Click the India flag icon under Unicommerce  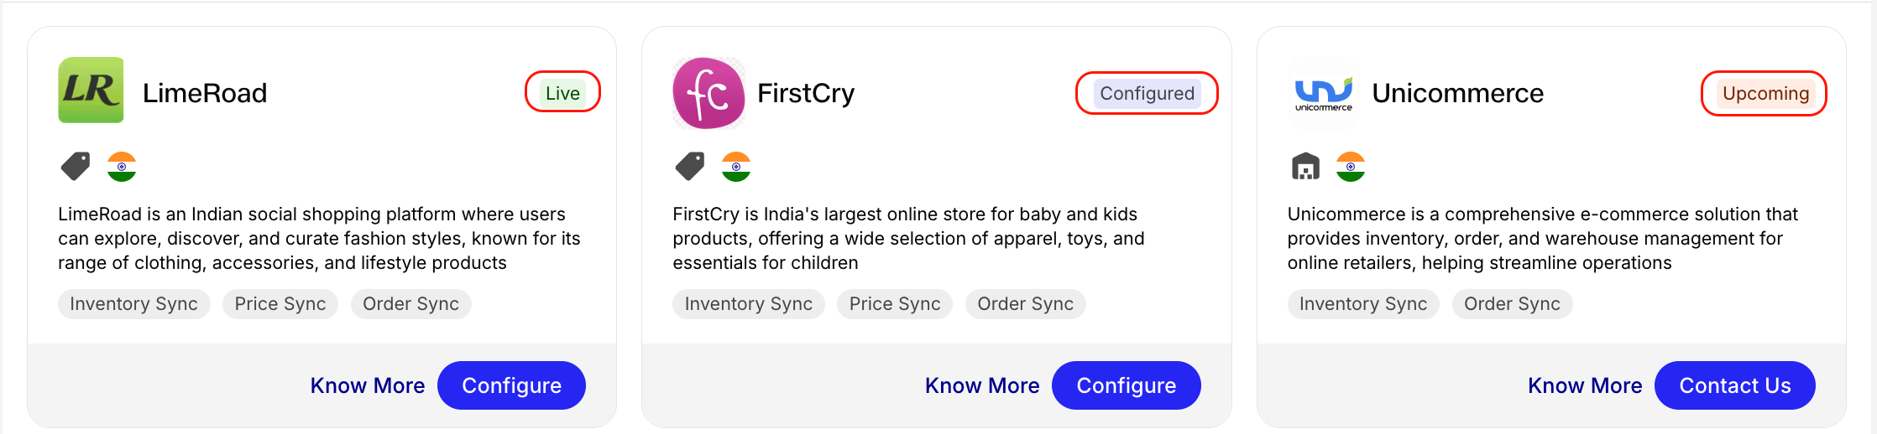[1351, 167]
